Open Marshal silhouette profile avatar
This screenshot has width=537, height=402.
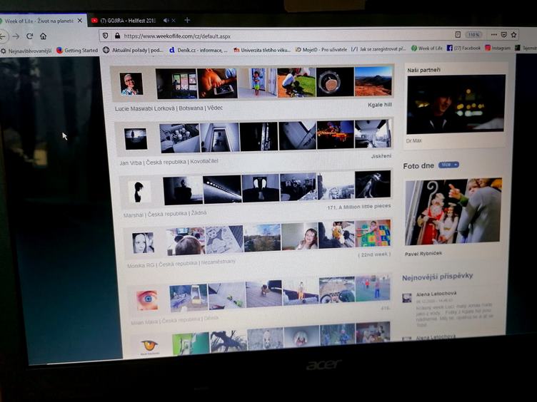pyautogui.click(x=139, y=192)
